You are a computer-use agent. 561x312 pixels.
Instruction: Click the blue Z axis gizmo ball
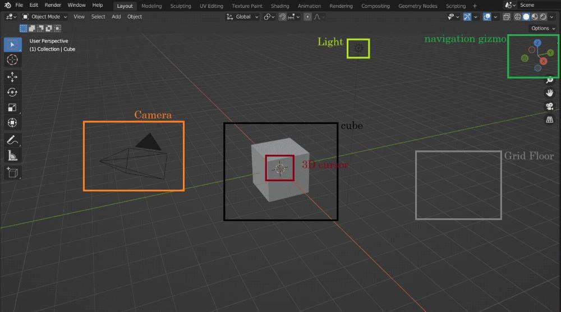(537, 43)
